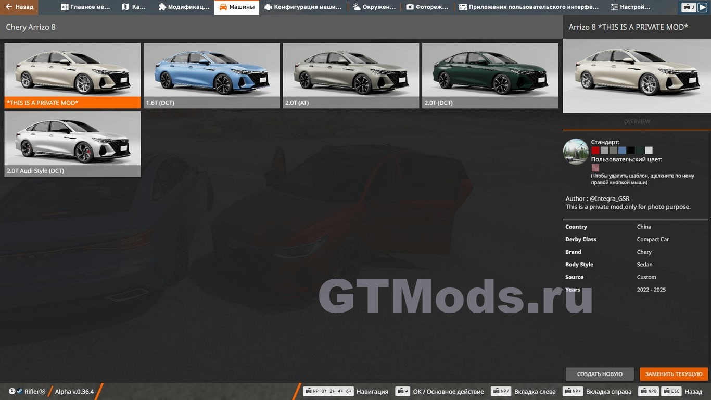Select the 2.0T (DCT) green car configuration
Screen dimensions: 711x400
click(x=490, y=76)
